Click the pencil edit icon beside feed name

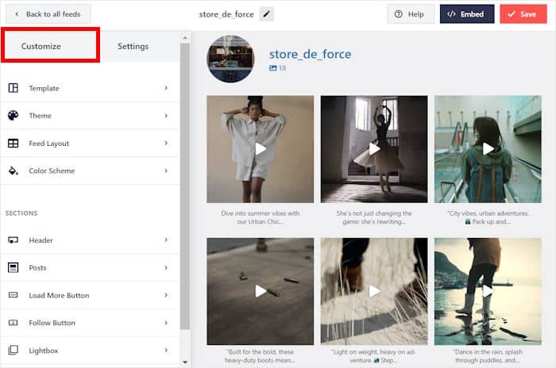(266, 14)
